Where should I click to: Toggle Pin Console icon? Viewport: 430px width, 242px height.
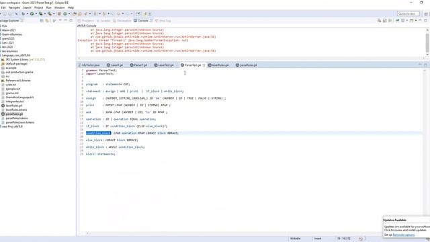point(397,21)
